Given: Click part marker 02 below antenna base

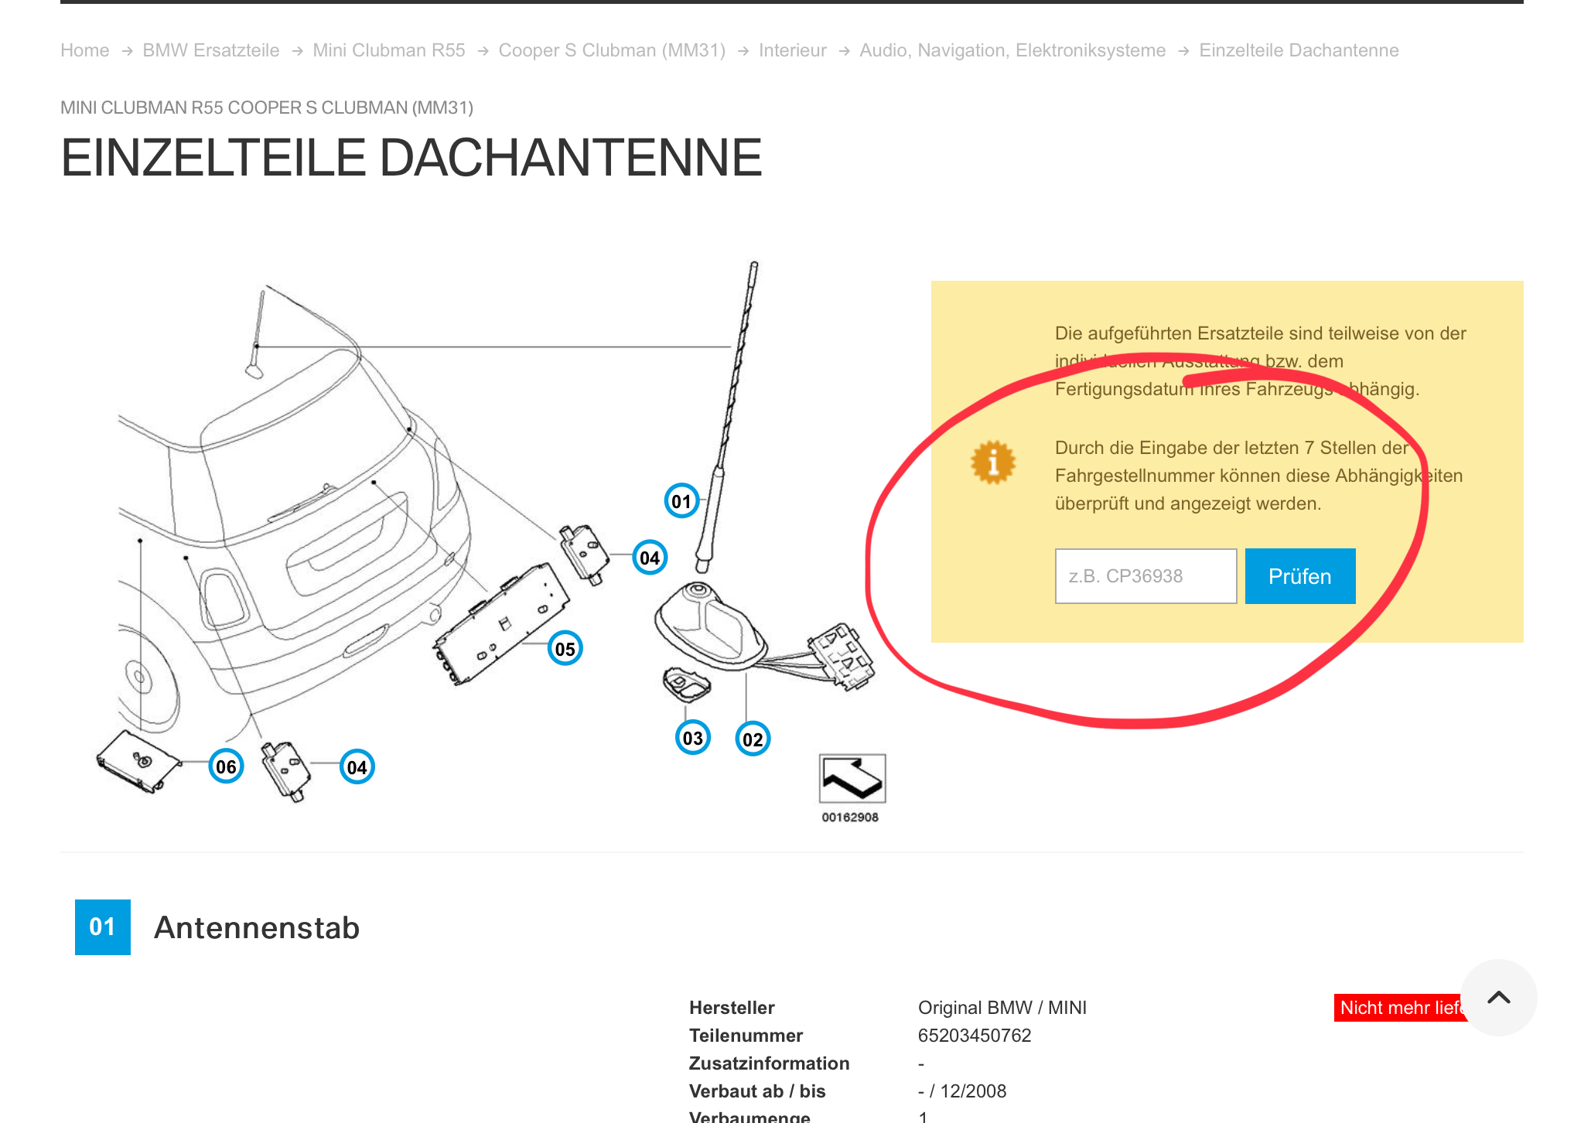Looking at the screenshot, I should [x=752, y=739].
